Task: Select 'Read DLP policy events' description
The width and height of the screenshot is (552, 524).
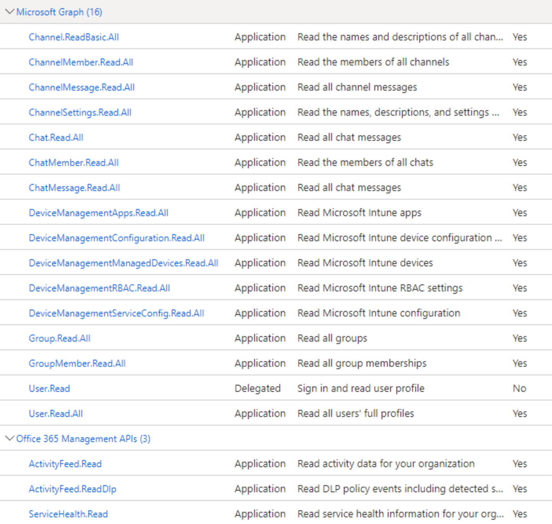Action: (400, 489)
